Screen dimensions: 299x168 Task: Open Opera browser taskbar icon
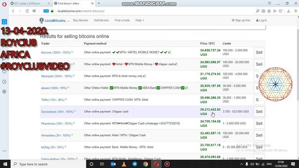[x=156, y=164]
